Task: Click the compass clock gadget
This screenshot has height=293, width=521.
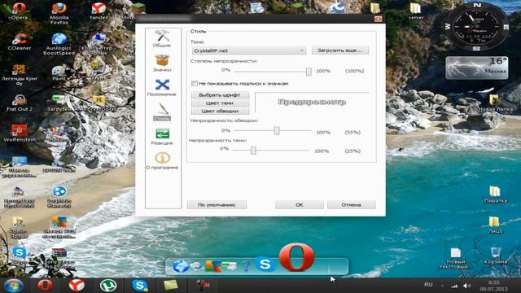Action: [x=477, y=26]
